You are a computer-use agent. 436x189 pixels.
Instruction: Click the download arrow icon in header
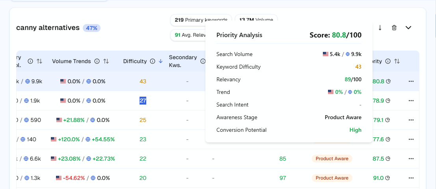tap(380, 28)
